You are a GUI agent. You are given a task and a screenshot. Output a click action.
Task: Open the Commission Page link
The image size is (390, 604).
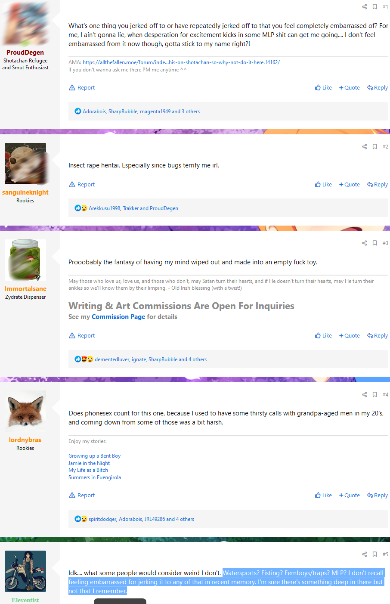pos(118,316)
